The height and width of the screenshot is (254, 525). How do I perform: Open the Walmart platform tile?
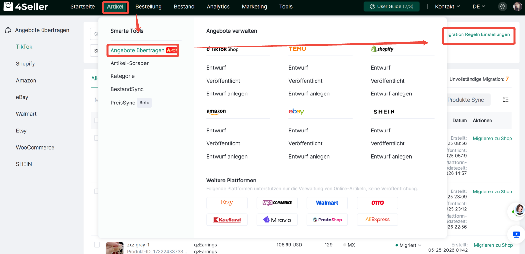tap(327, 203)
